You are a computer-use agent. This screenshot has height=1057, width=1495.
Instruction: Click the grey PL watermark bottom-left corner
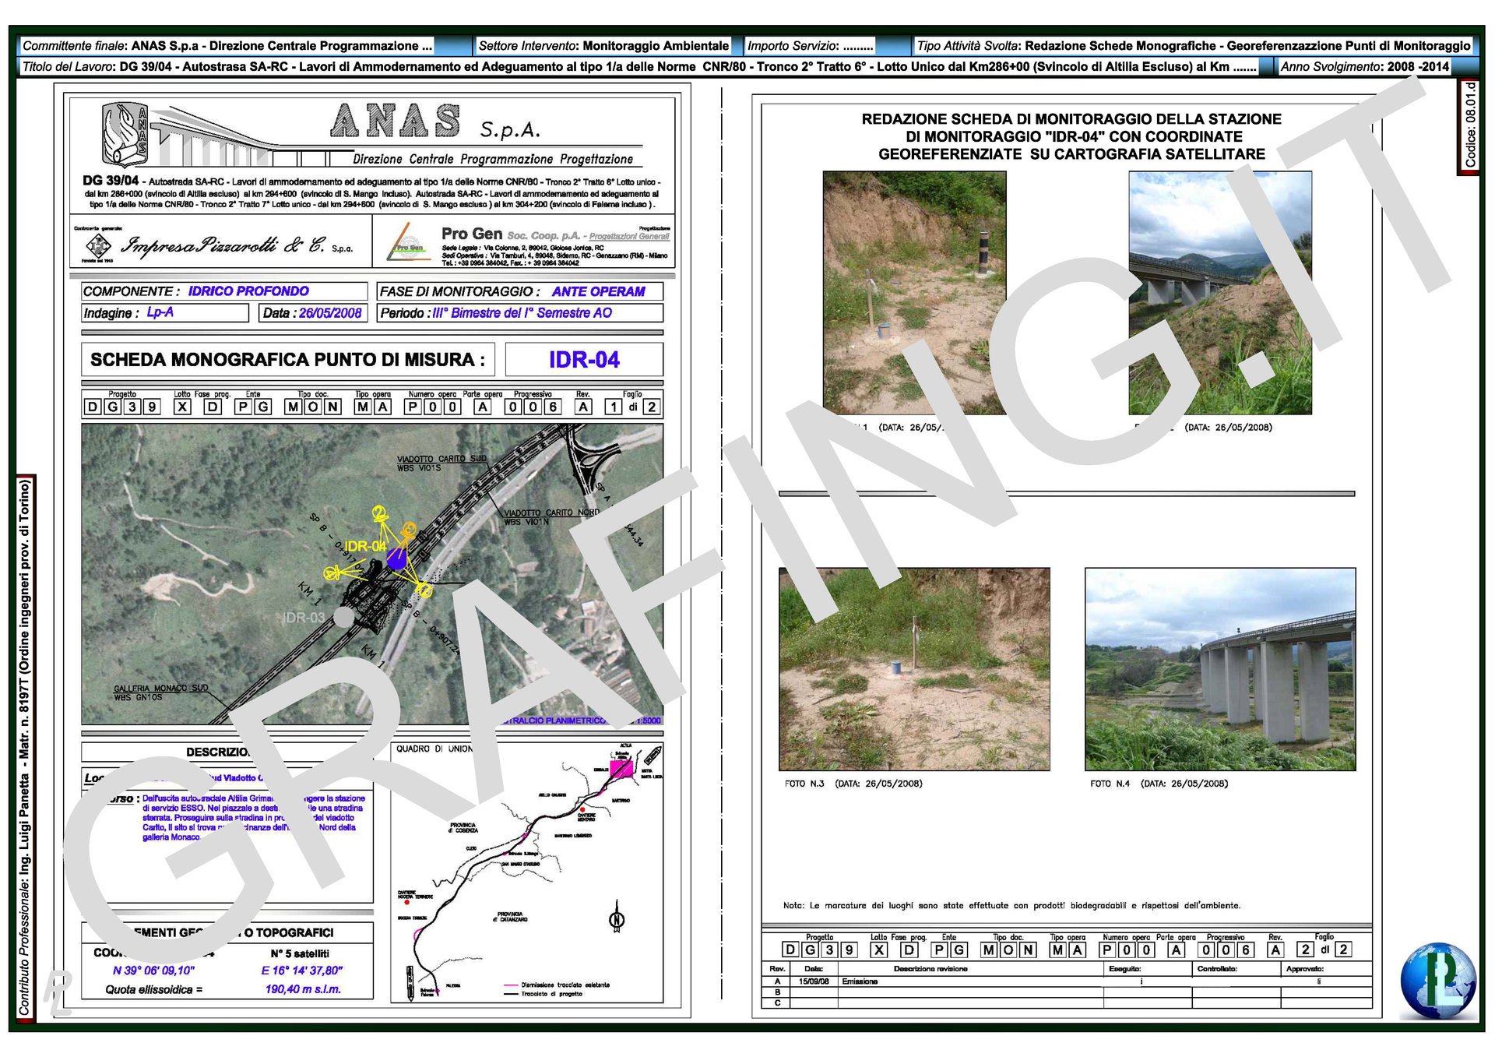click(59, 993)
